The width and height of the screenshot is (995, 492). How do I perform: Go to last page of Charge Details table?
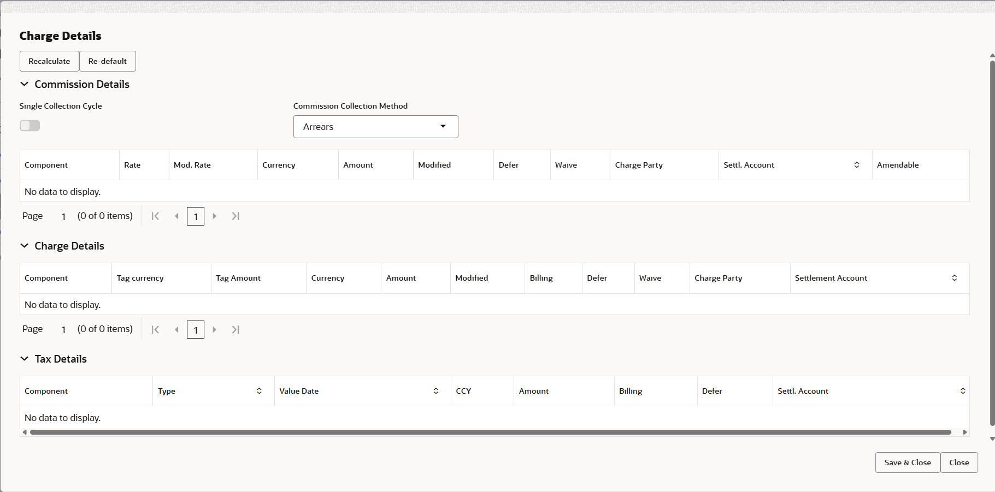235,329
